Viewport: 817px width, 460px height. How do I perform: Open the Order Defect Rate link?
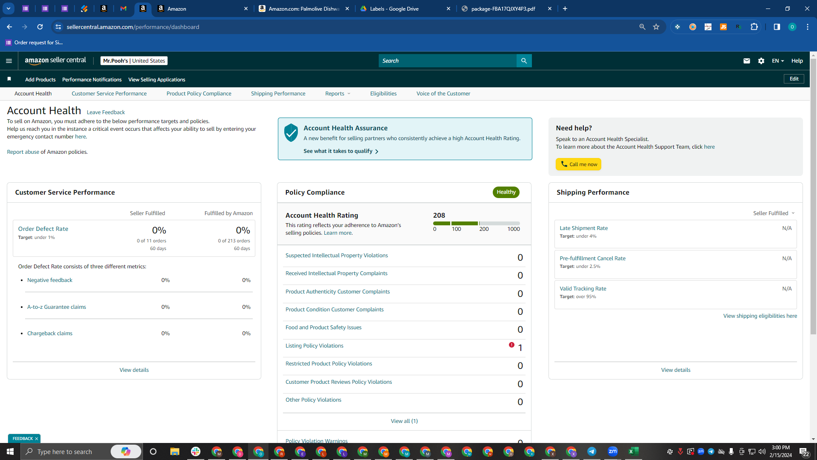(43, 229)
